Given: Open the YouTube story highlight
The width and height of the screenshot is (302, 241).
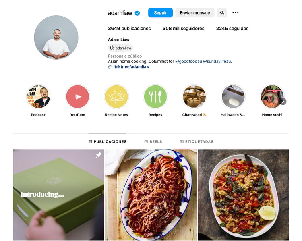Looking at the screenshot, I should [x=77, y=96].
